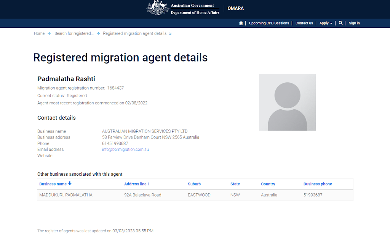Screen dimensions: 390x238
Task: Click the home icon in navigation bar
Action: point(241,23)
